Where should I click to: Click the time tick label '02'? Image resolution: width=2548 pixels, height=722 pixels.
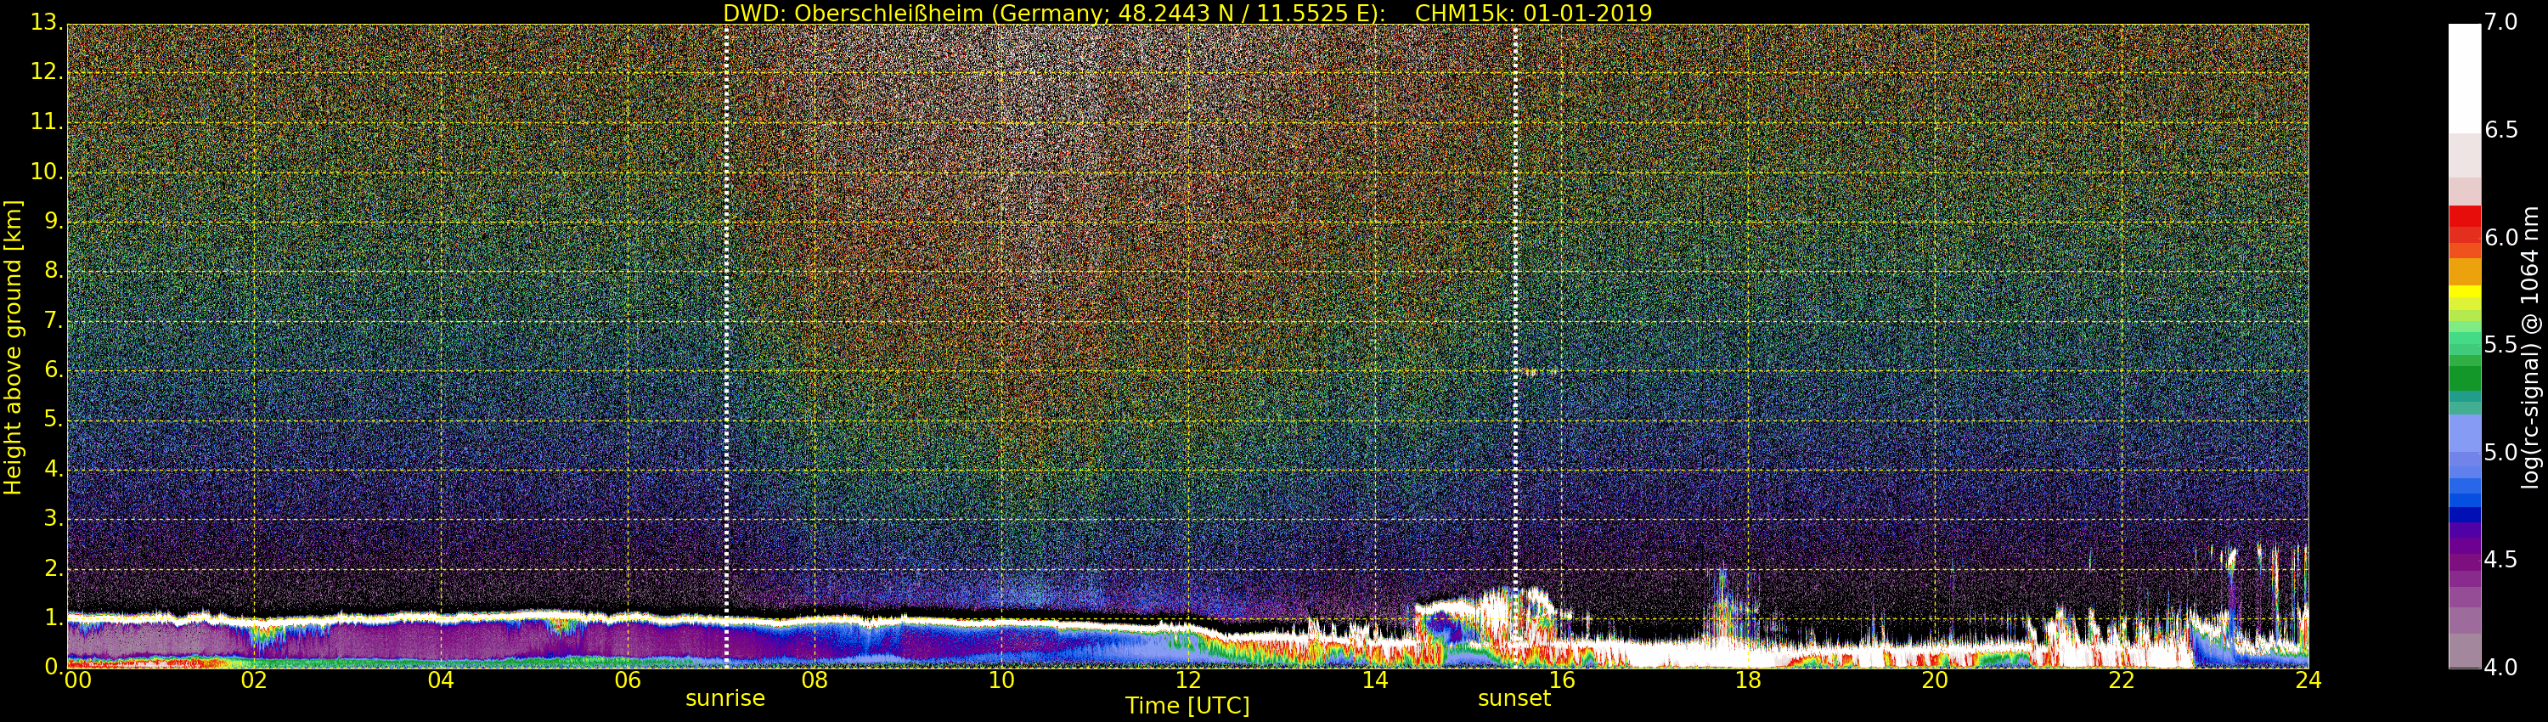pyautogui.click(x=253, y=680)
